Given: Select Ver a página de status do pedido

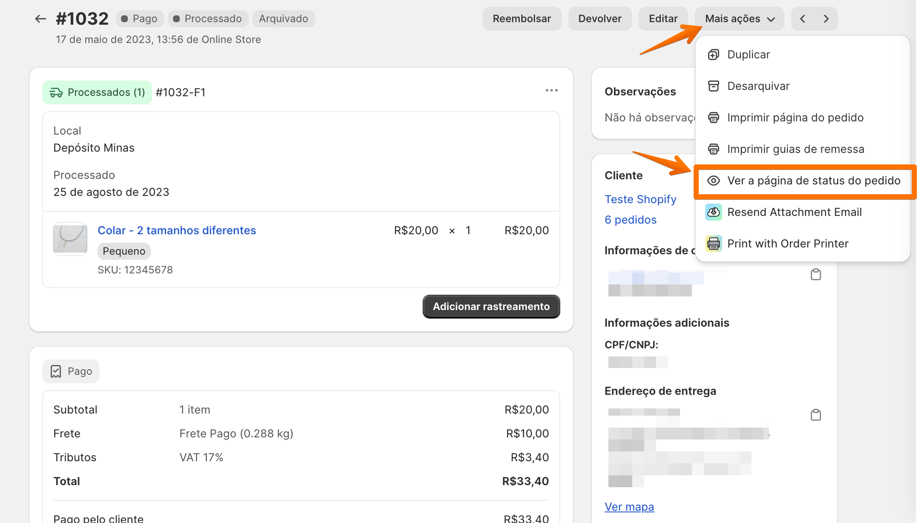Looking at the screenshot, I should [x=813, y=181].
